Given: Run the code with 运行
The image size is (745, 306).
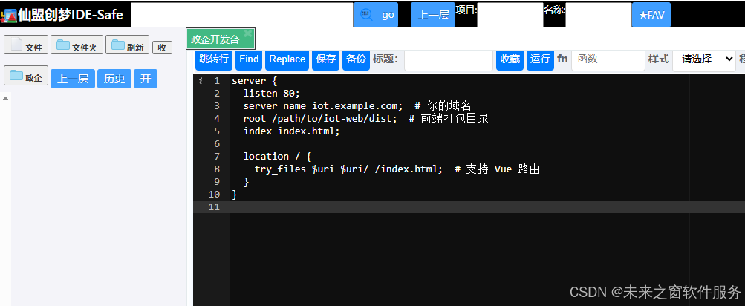Looking at the screenshot, I should [540, 59].
